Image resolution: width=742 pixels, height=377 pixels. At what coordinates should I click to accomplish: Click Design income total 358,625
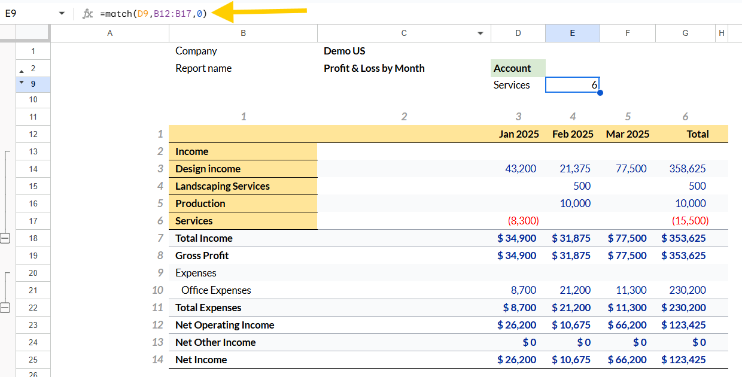(x=686, y=169)
